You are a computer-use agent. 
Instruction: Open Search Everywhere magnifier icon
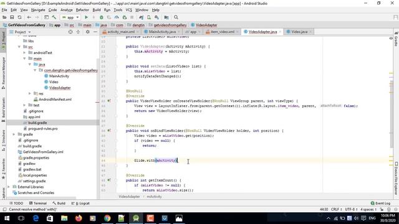(x=176, y=17)
